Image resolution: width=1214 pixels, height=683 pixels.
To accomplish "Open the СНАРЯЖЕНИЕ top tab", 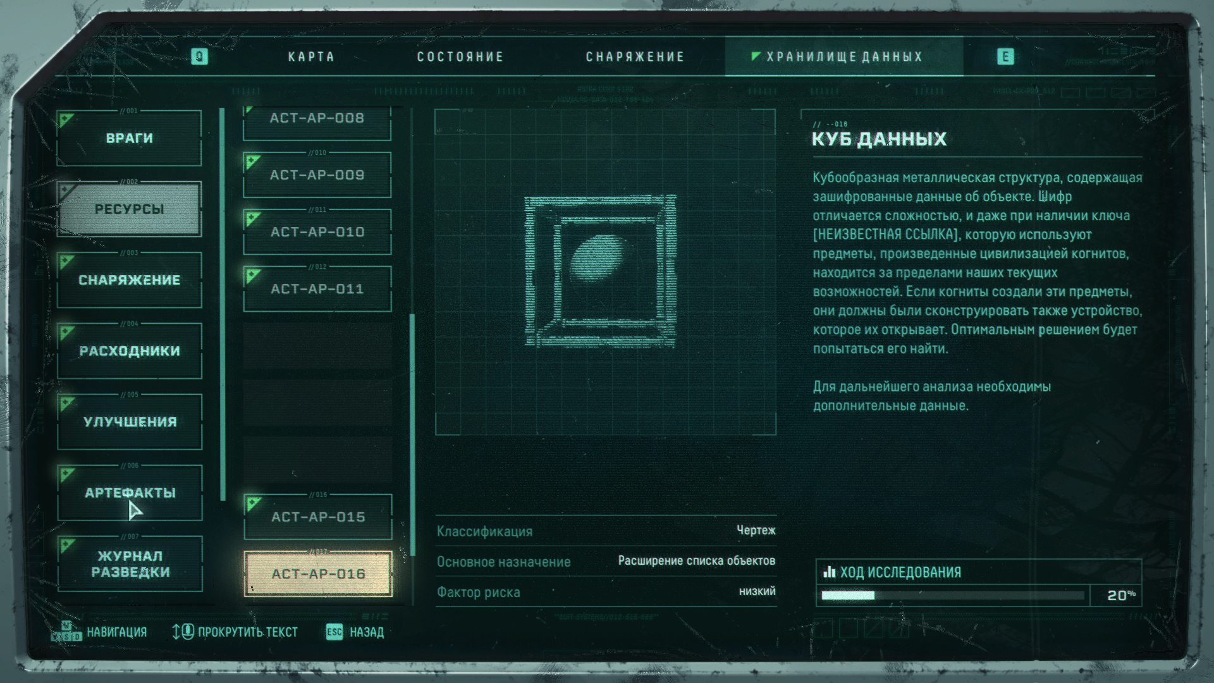I will tap(635, 57).
